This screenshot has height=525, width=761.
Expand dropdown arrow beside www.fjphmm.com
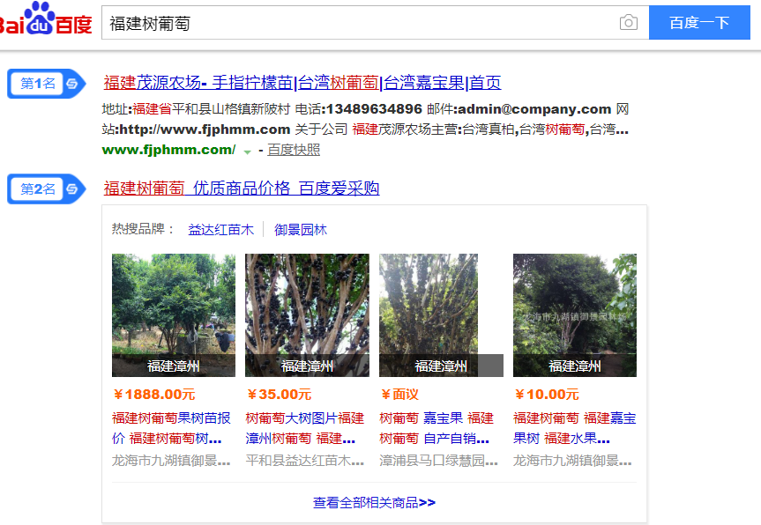click(248, 152)
